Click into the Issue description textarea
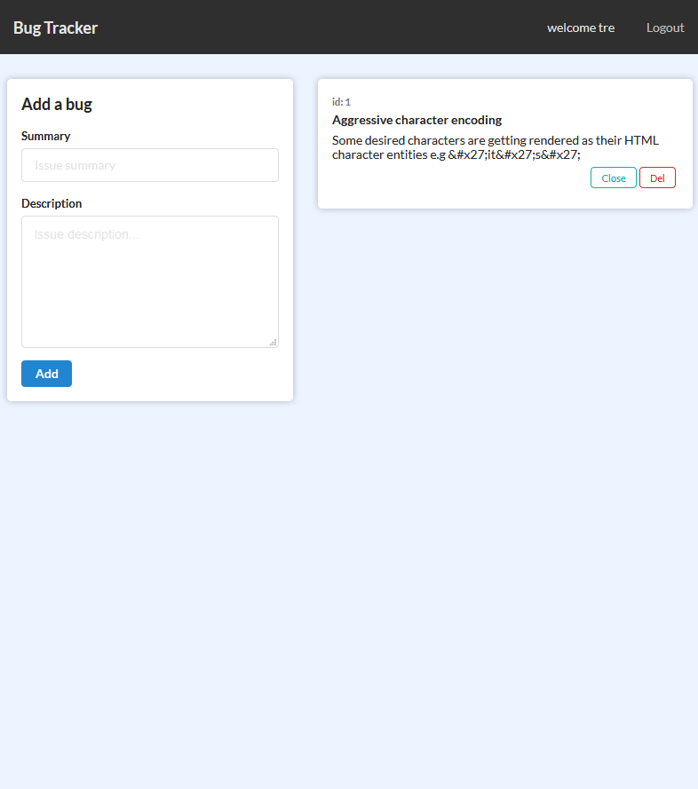698x789 pixels. 149,280
